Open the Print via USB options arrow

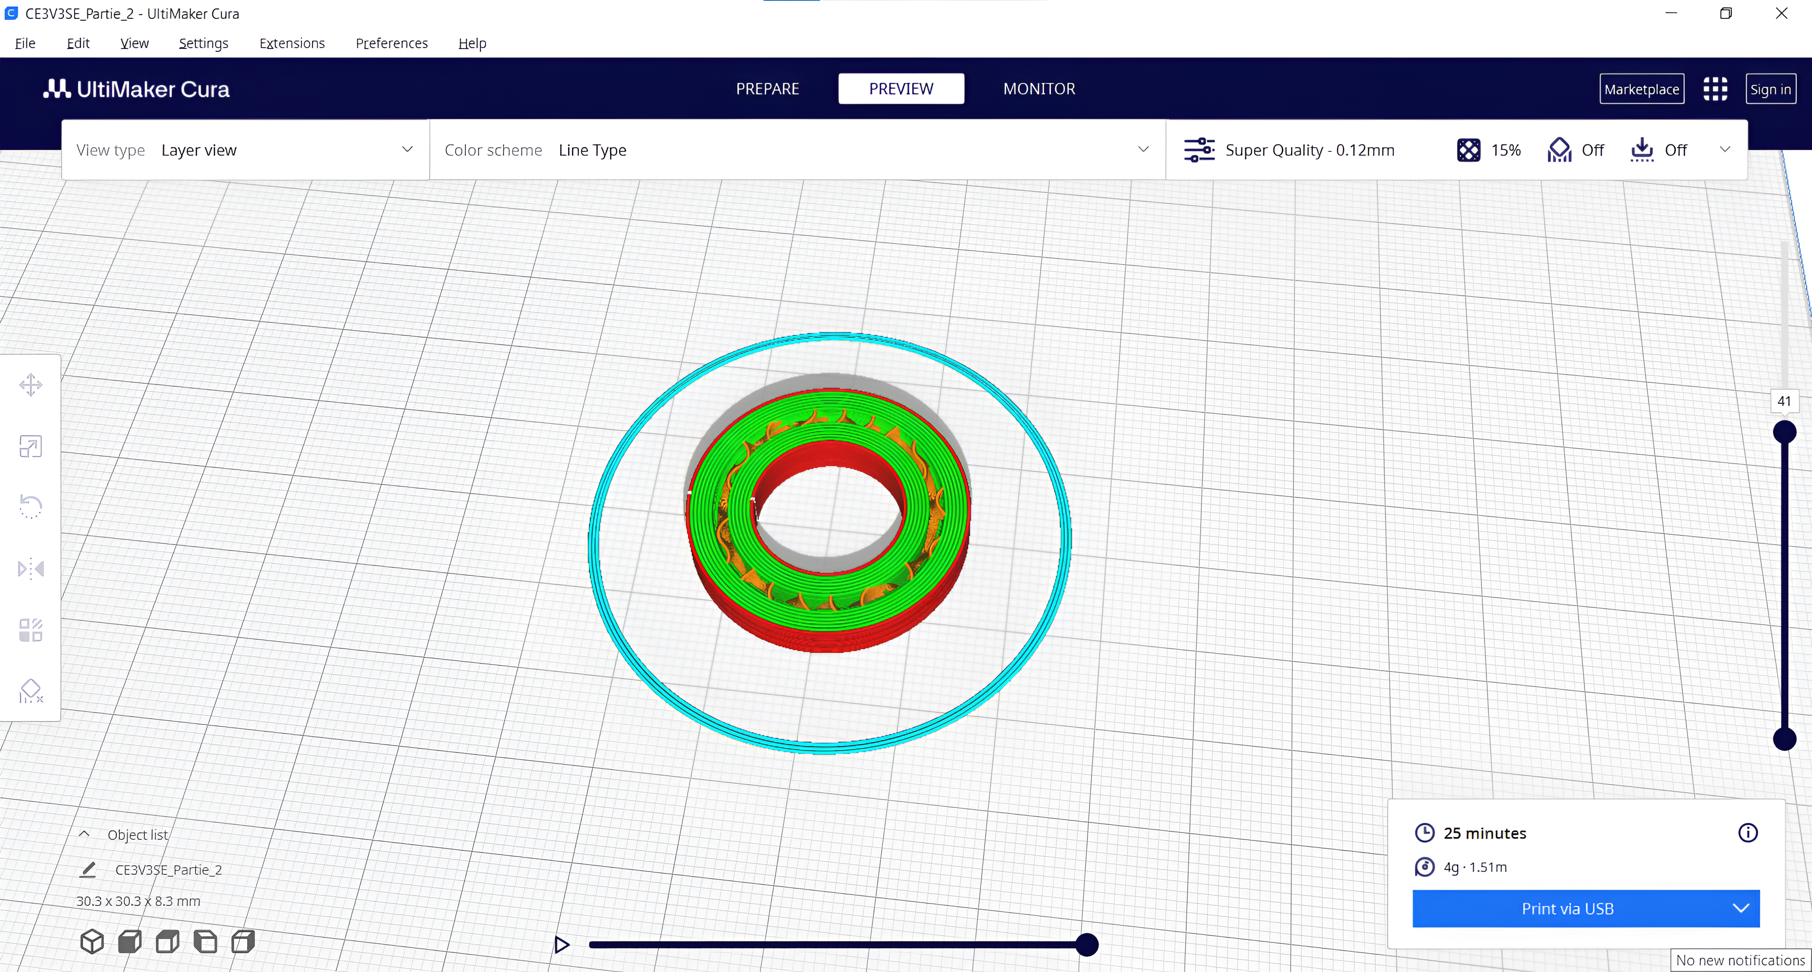1740,908
